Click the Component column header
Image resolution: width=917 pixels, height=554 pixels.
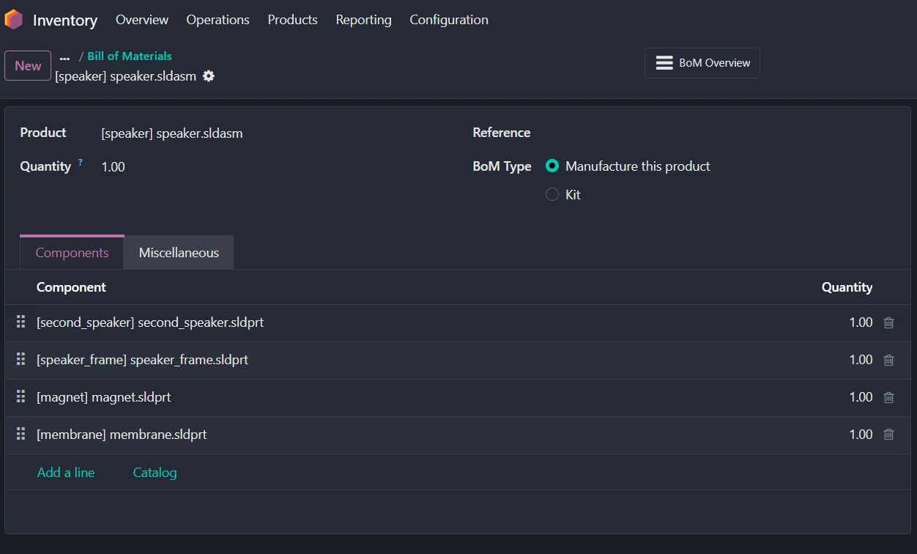71,287
